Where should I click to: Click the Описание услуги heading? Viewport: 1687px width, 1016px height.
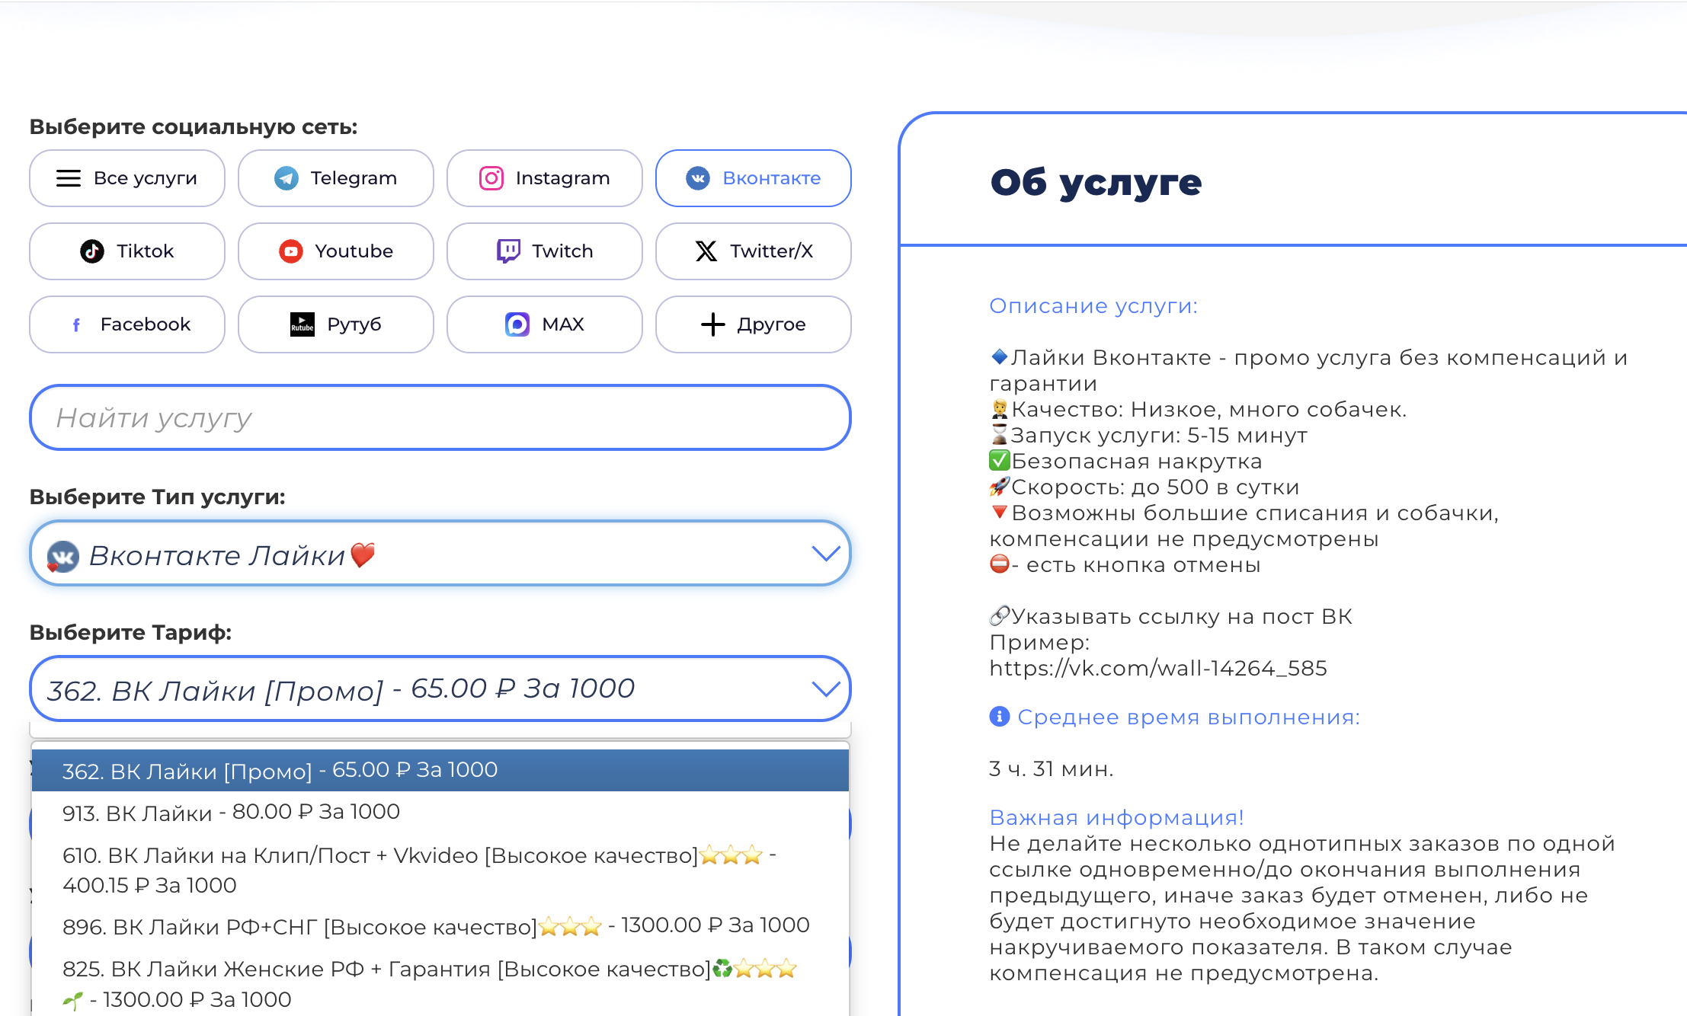(1093, 306)
